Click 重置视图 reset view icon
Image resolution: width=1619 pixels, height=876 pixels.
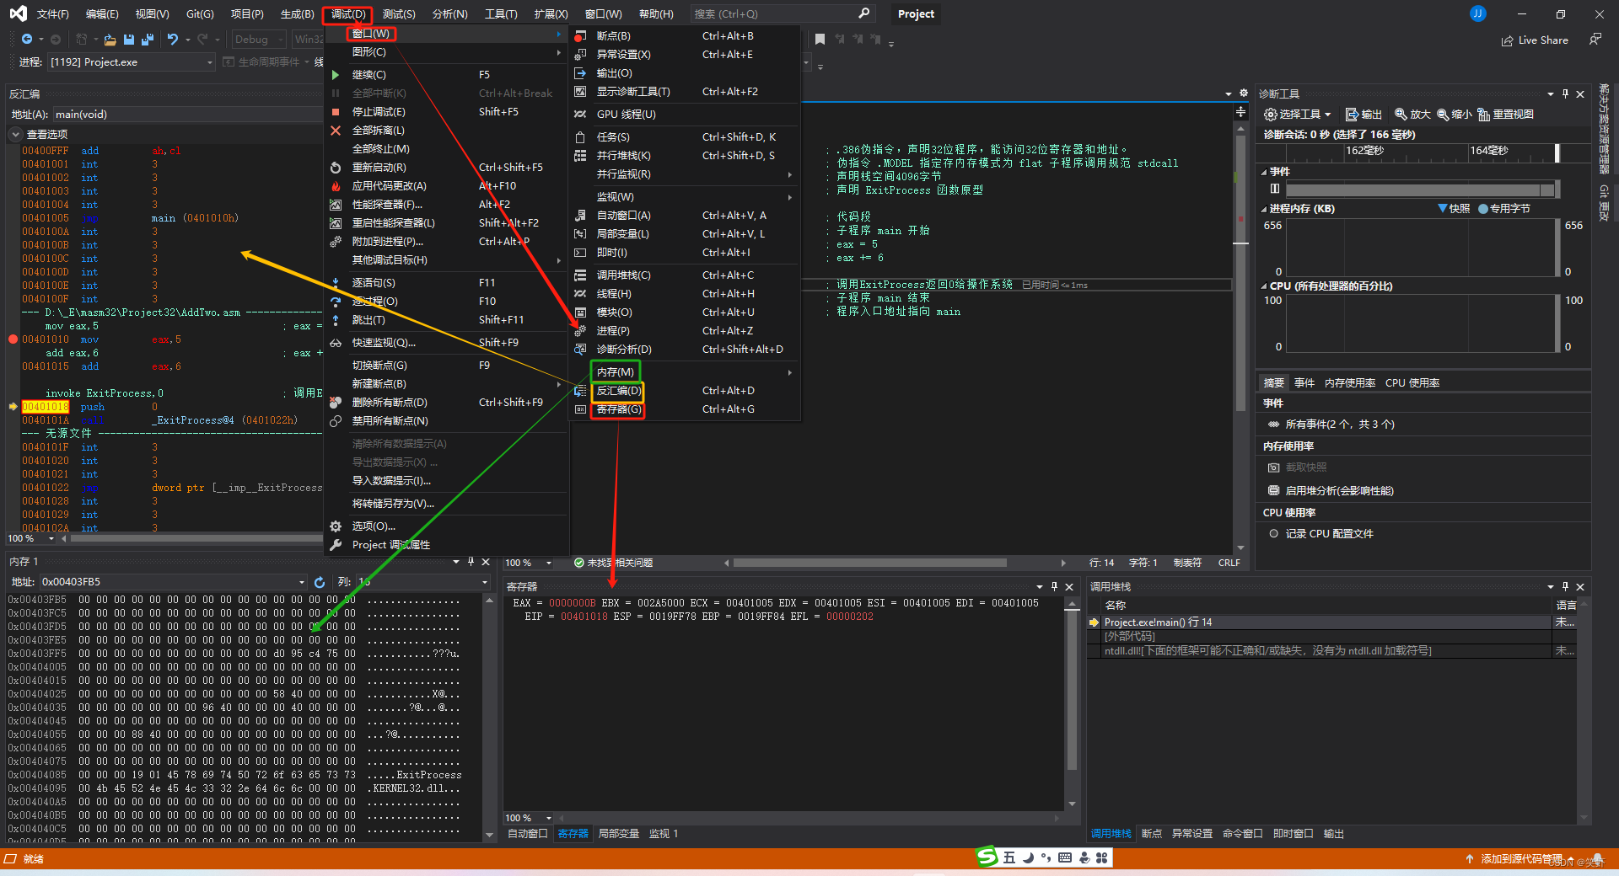coord(1483,115)
